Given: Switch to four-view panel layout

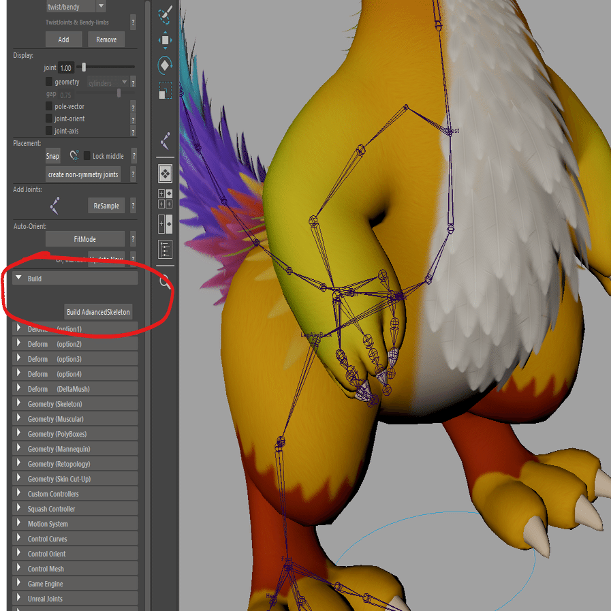Looking at the screenshot, I should tap(166, 199).
